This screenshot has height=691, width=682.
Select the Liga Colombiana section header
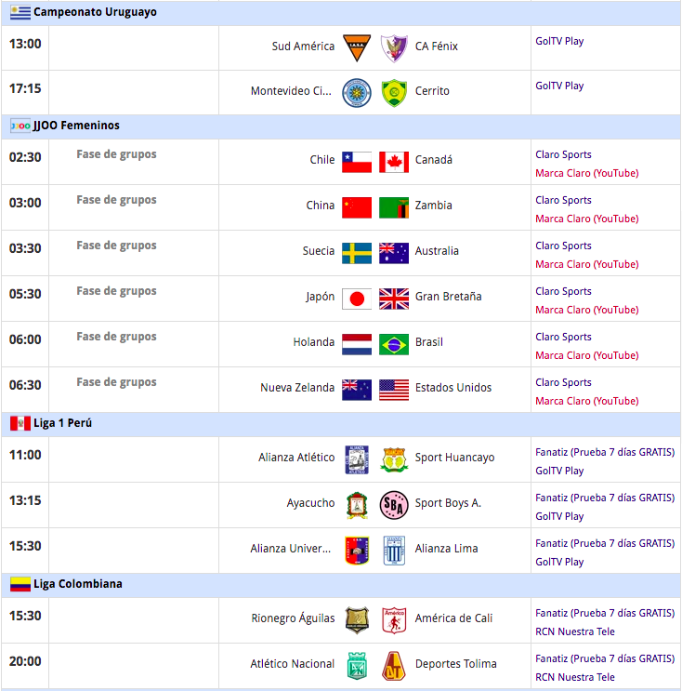341,585
